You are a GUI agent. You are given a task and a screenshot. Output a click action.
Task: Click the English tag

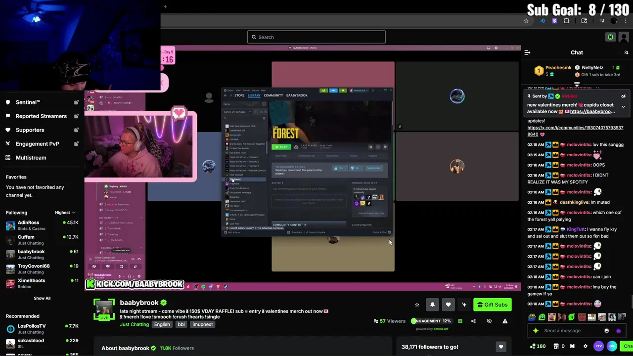tap(162, 324)
